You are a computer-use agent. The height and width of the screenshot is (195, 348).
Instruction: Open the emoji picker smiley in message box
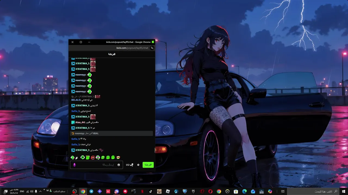(x=119, y=165)
